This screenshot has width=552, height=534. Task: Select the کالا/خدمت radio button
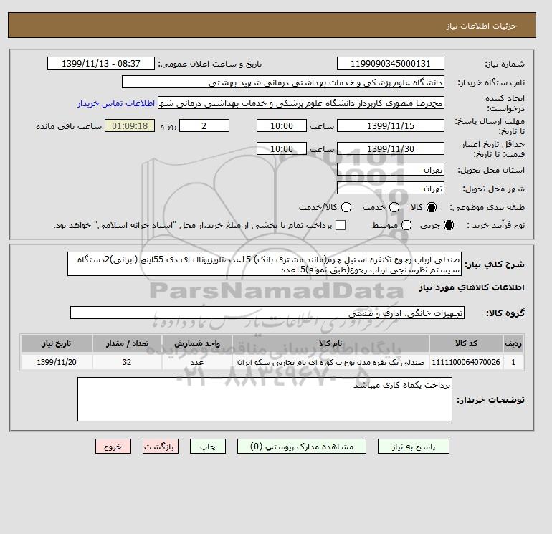click(x=346, y=207)
